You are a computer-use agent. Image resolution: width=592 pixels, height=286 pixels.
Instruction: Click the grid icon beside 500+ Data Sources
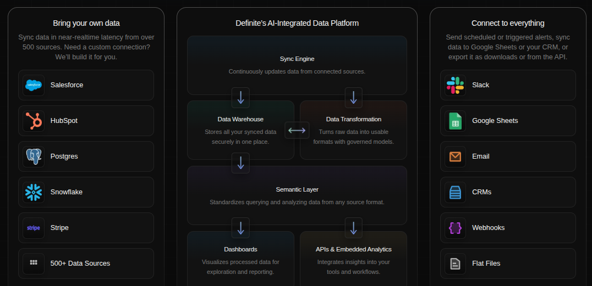[x=34, y=262]
